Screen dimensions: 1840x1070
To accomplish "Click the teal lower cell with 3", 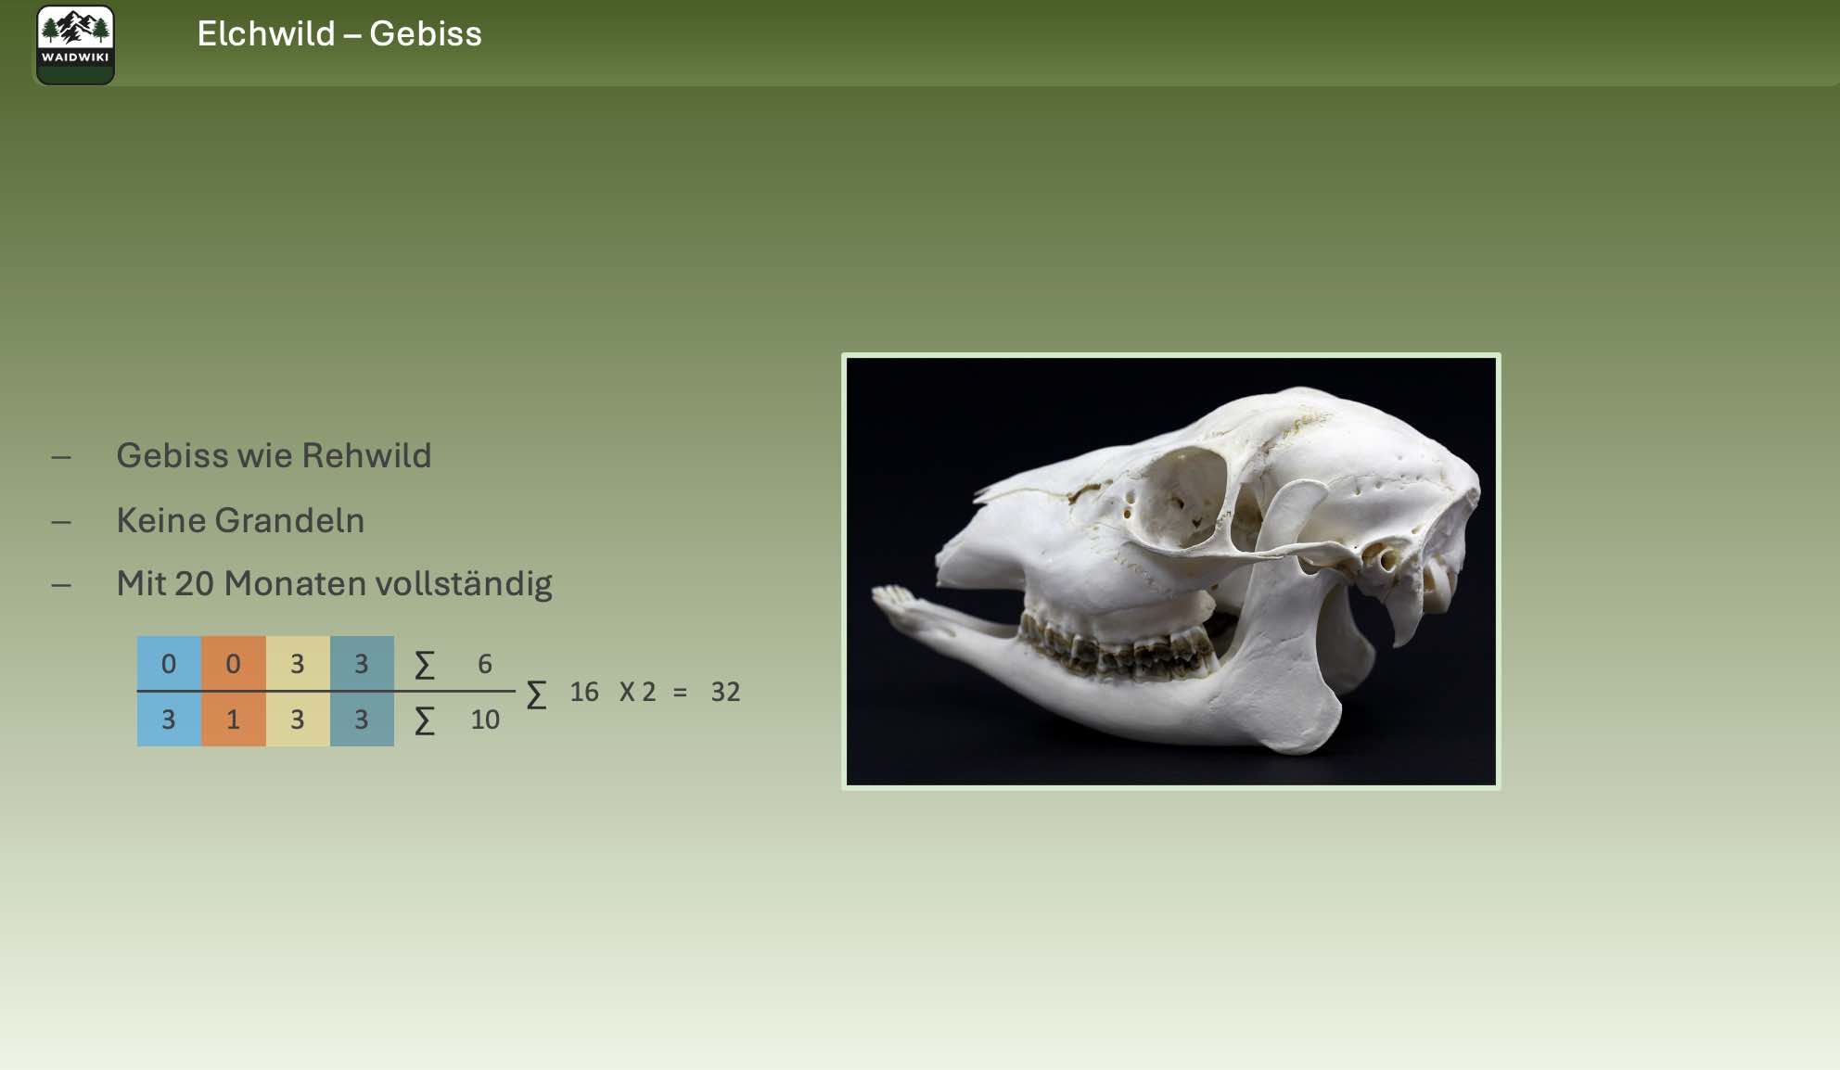I will coord(362,720).
